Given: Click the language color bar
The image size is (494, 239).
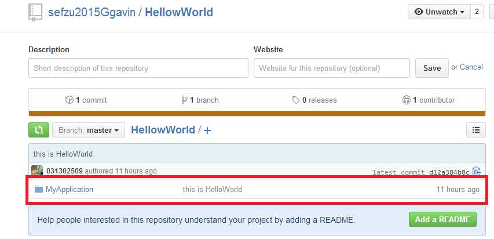Looking at the screenshot, I should click(x=257, y=113).
